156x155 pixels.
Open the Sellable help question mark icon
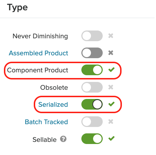(63, 139)
